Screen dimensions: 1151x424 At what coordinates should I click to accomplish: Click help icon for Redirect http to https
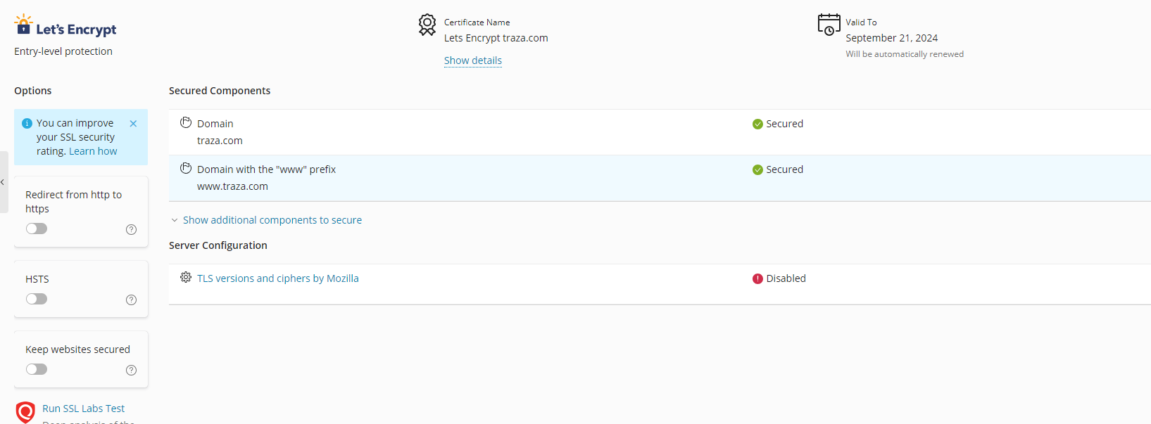131,229
